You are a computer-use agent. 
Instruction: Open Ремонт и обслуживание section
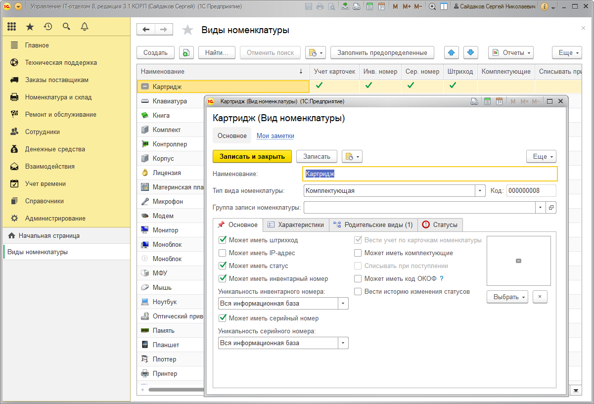click(61, 114)
